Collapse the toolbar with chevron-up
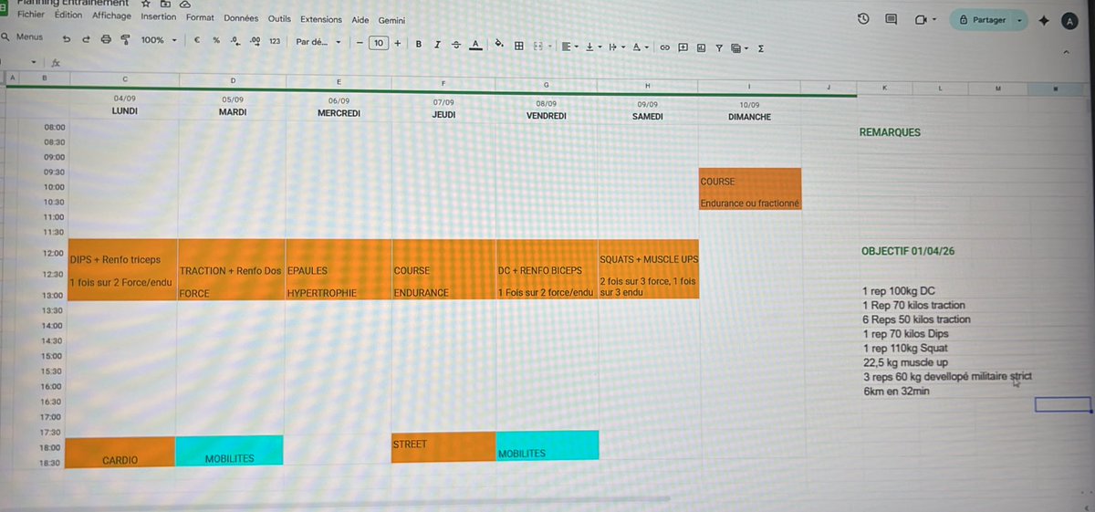This screenshot has width=1095, height=512. point(1065,53)
